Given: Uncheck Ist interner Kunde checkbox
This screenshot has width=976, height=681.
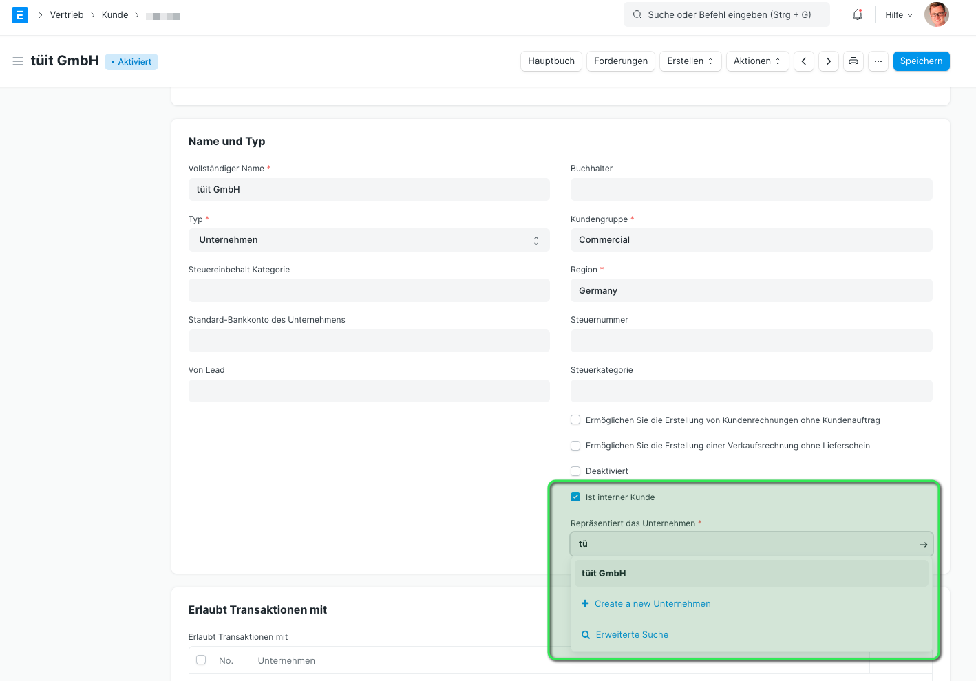Looking at the screenshot, I should click(x=575, y=497).
